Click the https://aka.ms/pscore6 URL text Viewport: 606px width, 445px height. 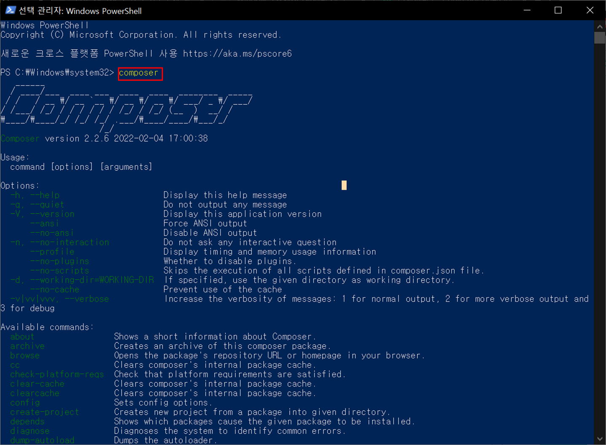click(x=237, y=53)
